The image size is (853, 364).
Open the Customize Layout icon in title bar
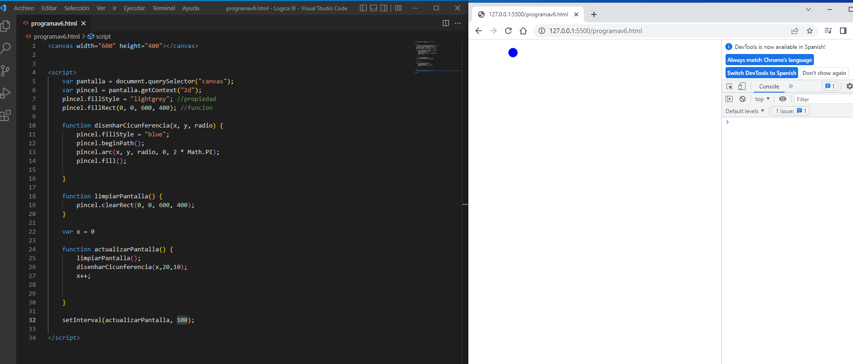point(399,8)
